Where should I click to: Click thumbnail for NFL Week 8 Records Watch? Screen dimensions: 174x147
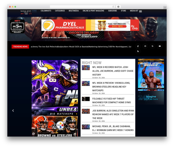click(86, 68)
